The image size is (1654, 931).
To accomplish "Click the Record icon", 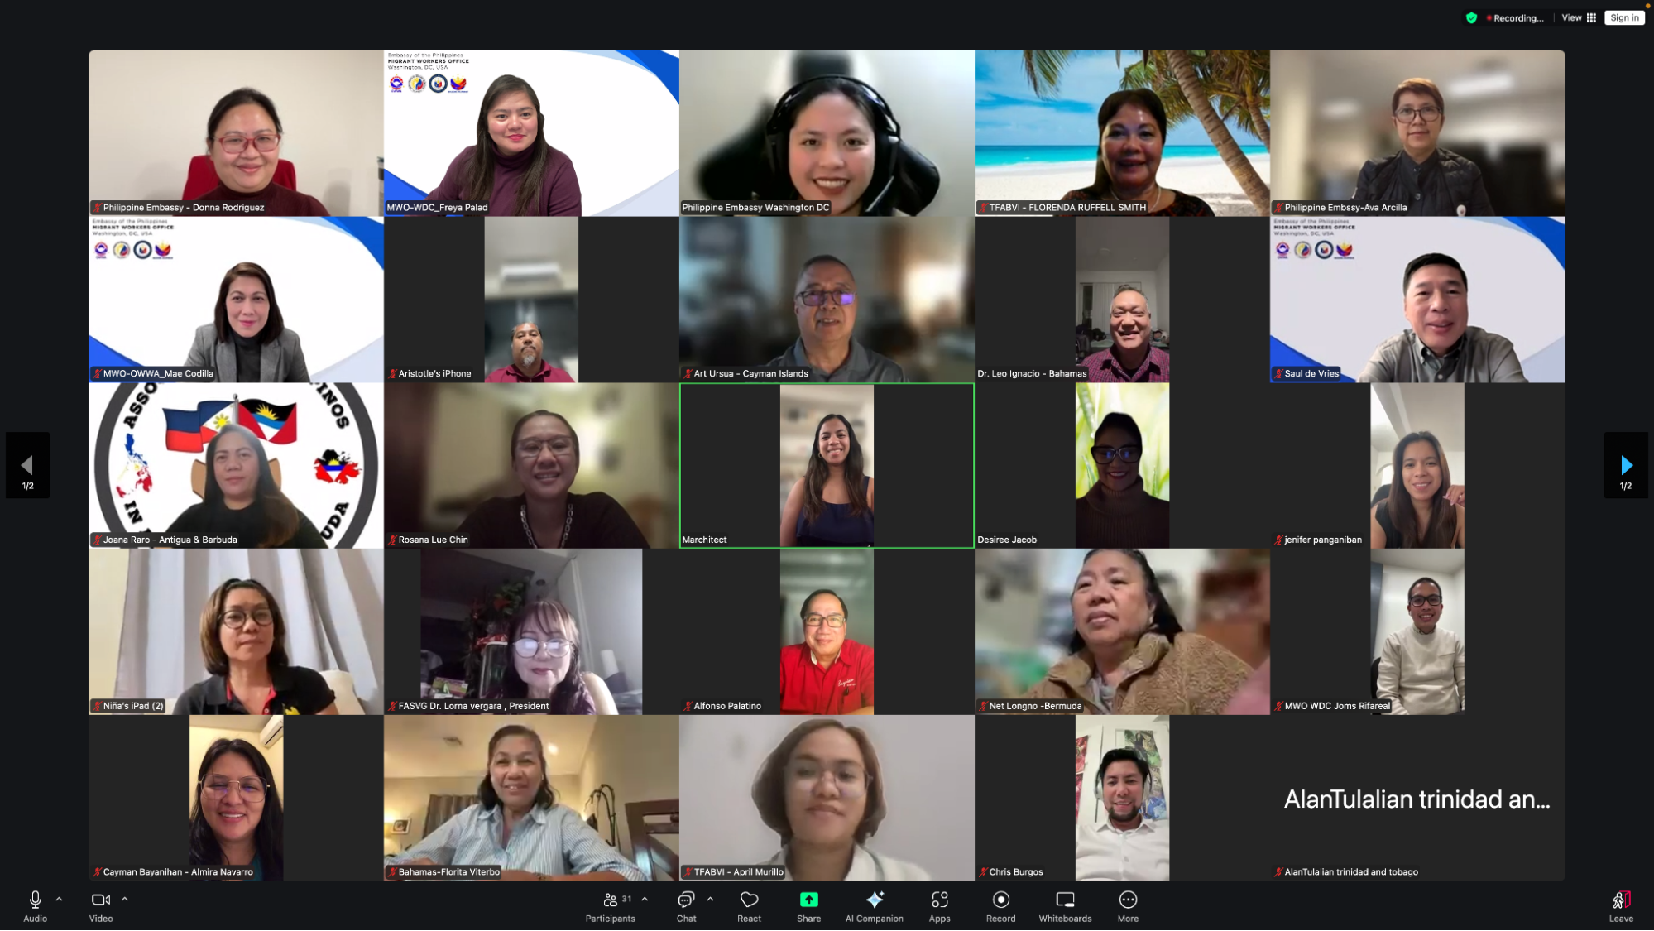I will 1000,899.
